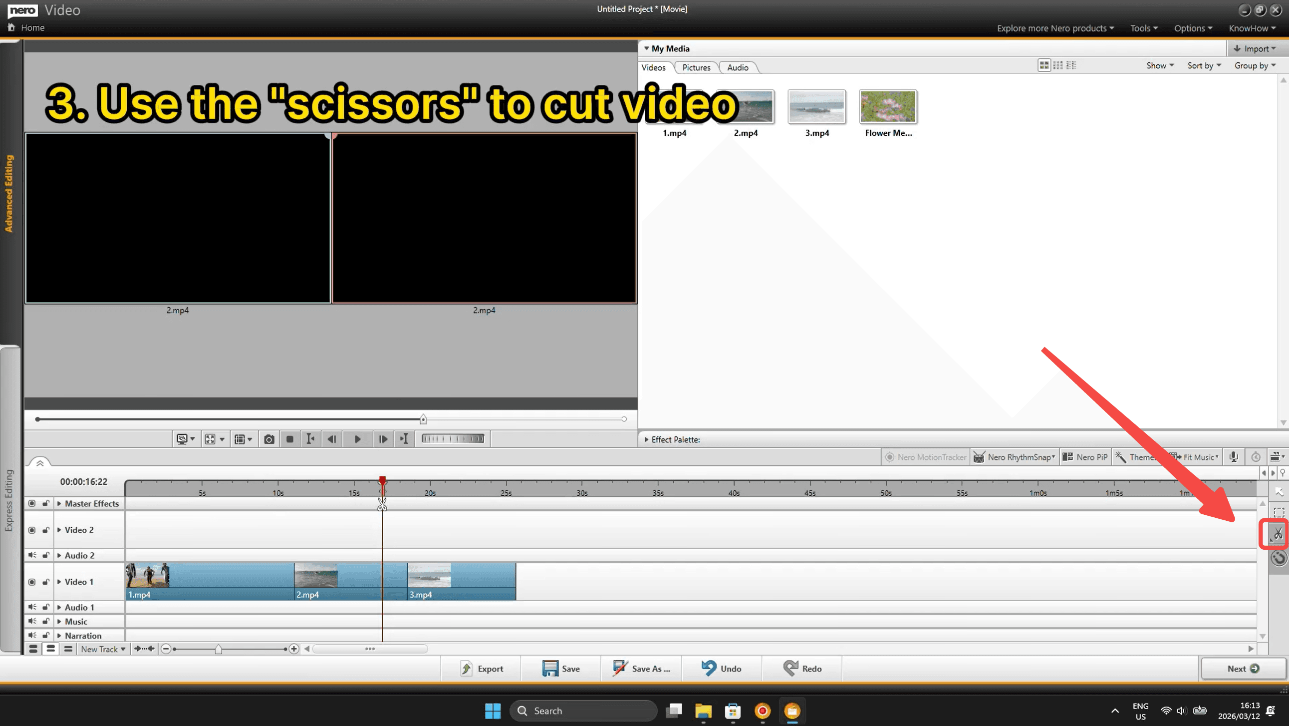Image resolution: width=1289 pixels, height=726 pixels.
Task: Expand the Effect Palette panel
Action: [647, 439]
